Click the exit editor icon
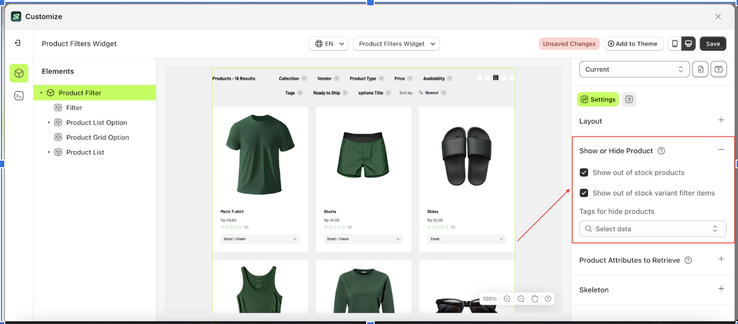Image resolution: width=738 pixels, height=324 pixels. [x=18, y=43]
